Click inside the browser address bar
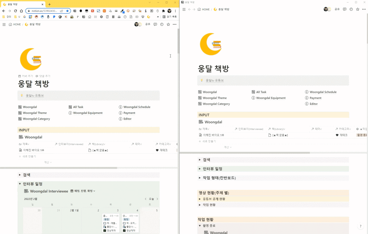Screen dimensions: 368x234 (x=43, y=11)
